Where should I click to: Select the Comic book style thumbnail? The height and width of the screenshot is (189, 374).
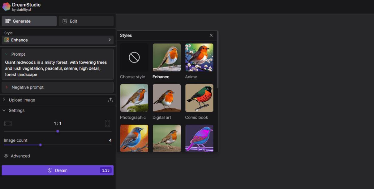coord(199,98)
